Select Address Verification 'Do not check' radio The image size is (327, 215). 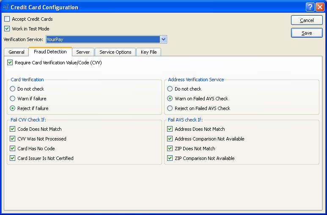pos(170,89)
